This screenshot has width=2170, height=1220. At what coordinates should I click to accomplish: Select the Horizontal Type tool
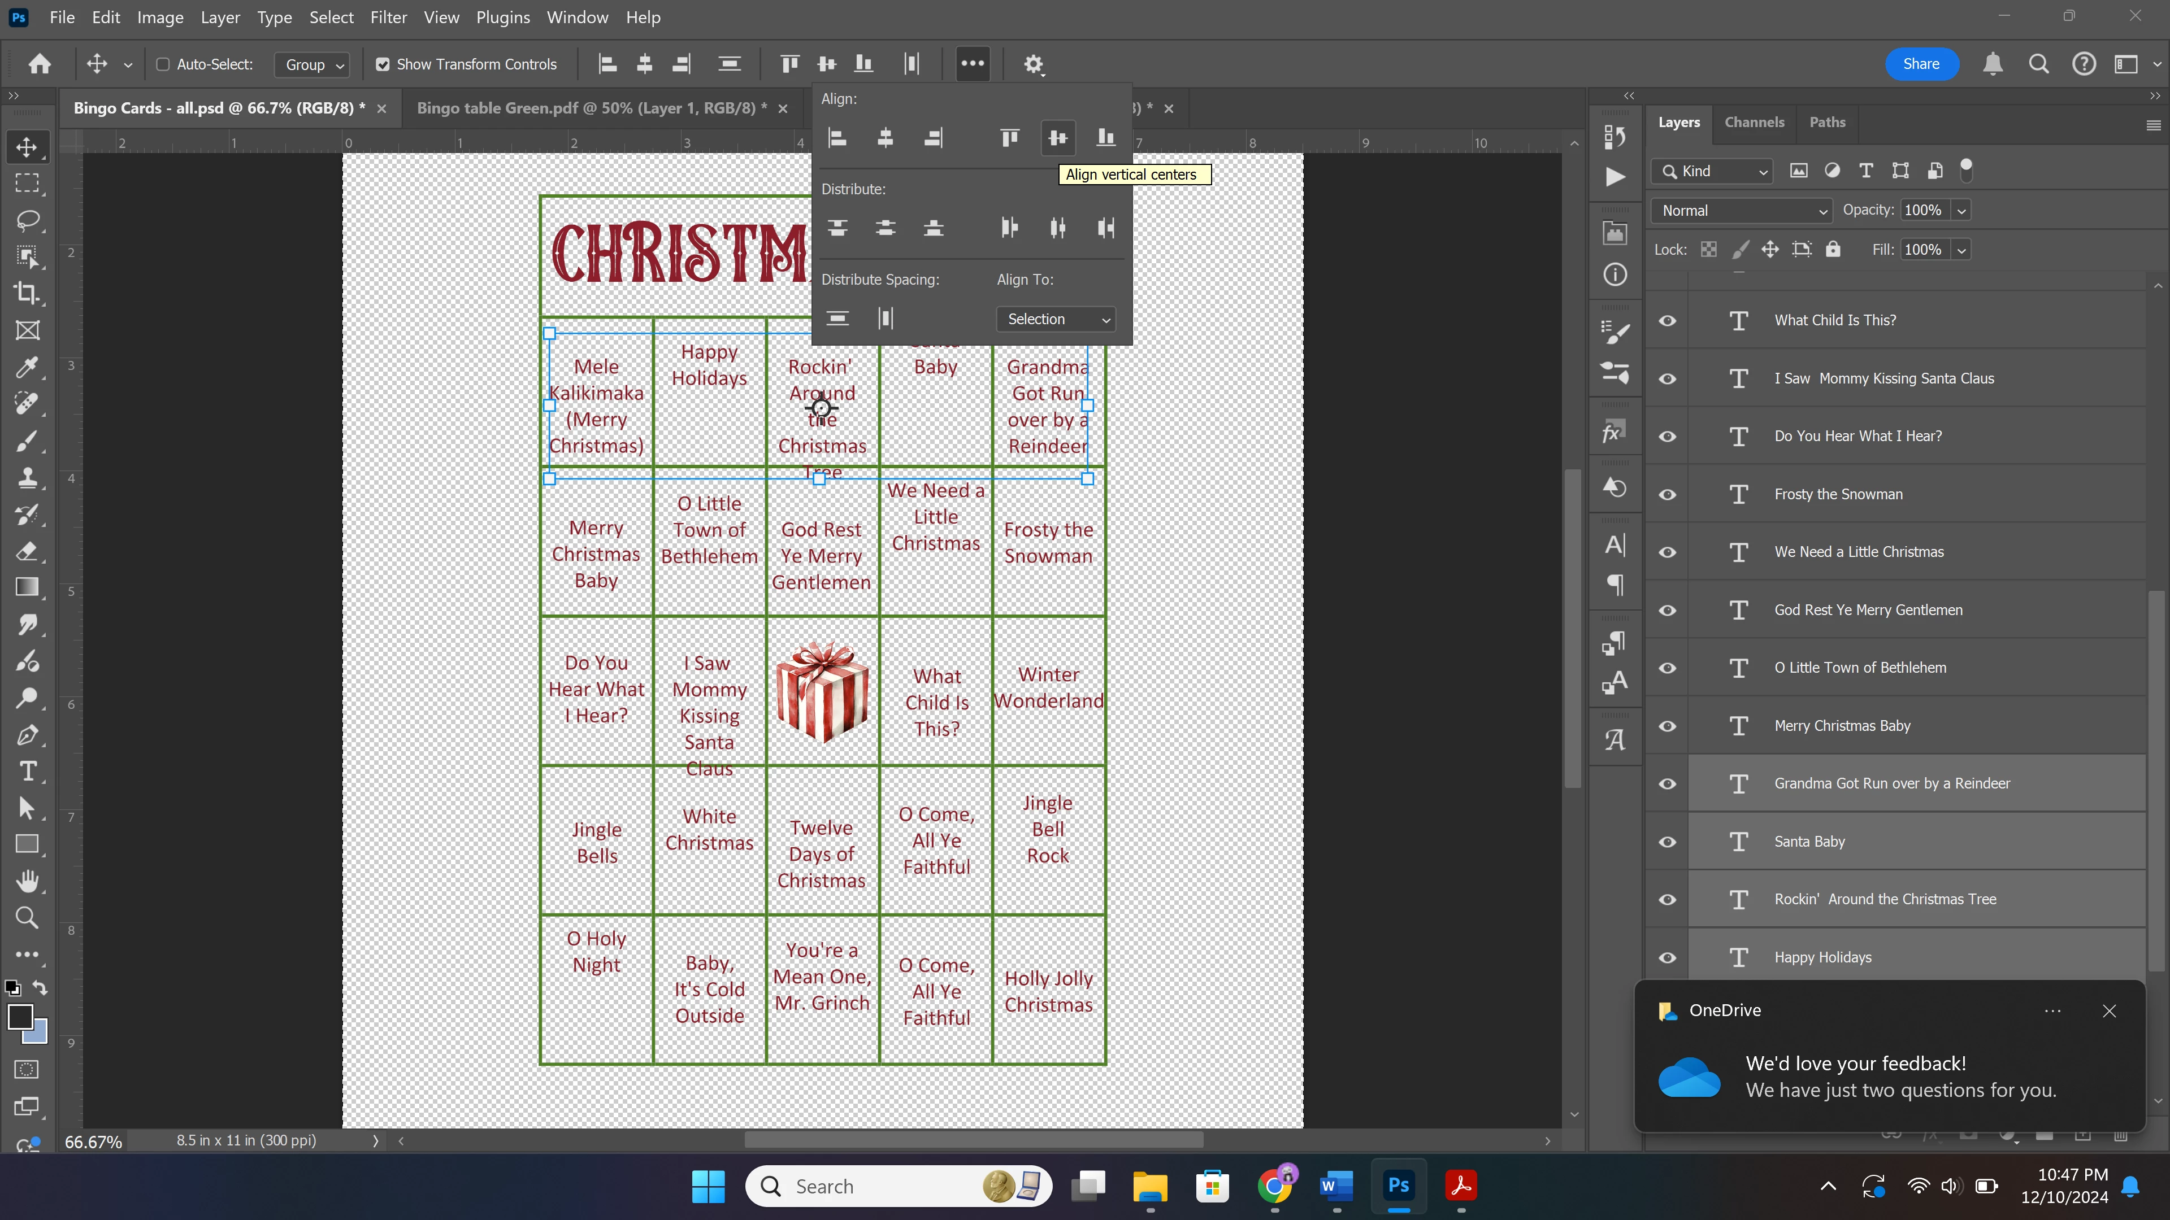(27, 771)
